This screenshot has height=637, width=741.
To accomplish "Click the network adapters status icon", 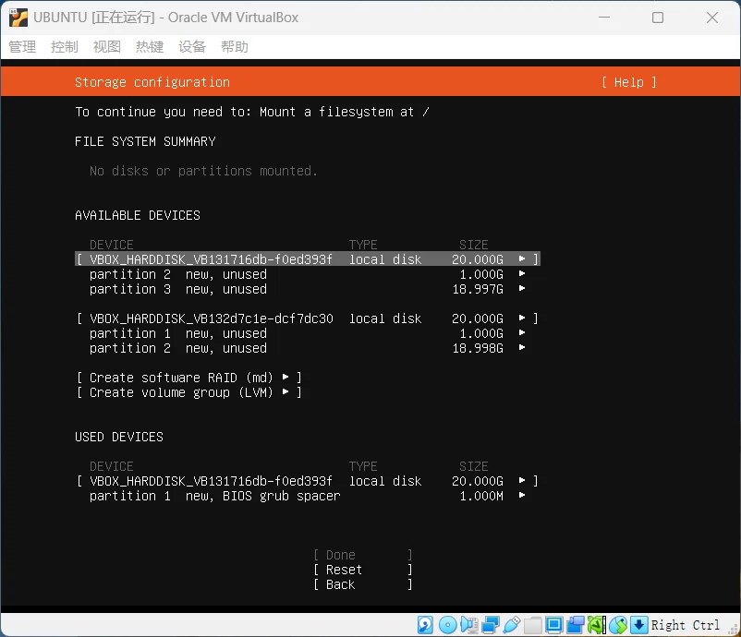I will point(491,625).
